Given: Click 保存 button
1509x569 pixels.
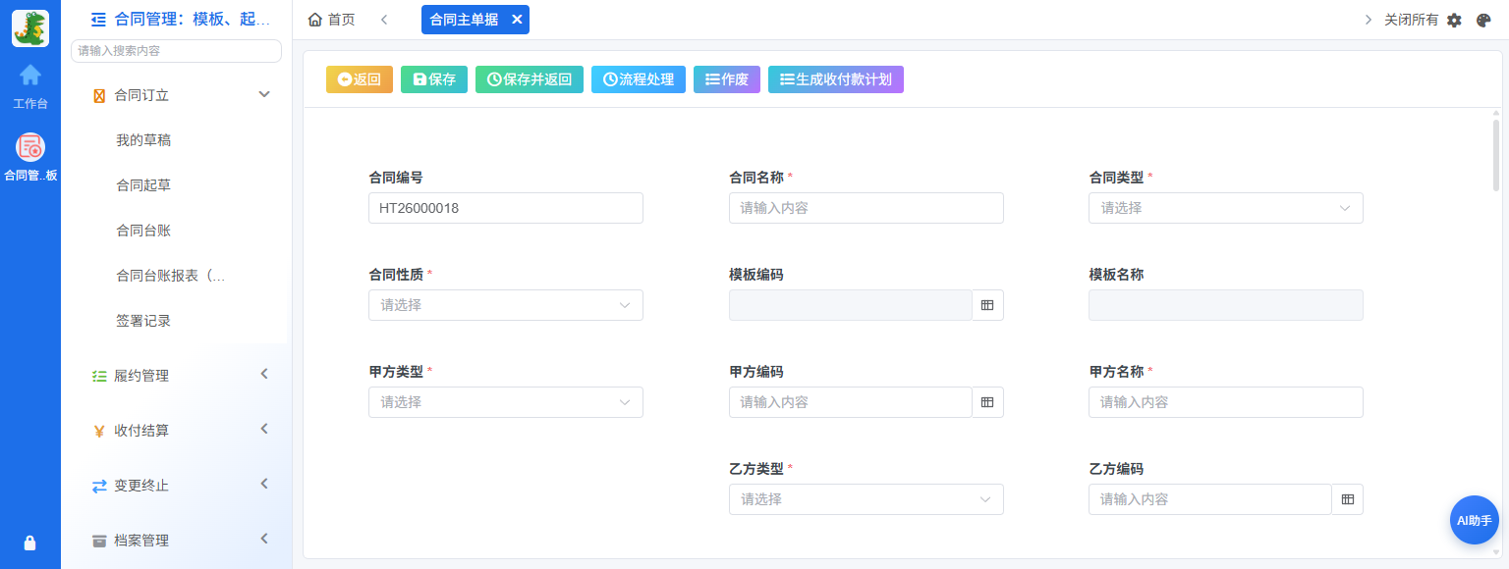Looking at the screenshot, I should (x=434, y=79).
